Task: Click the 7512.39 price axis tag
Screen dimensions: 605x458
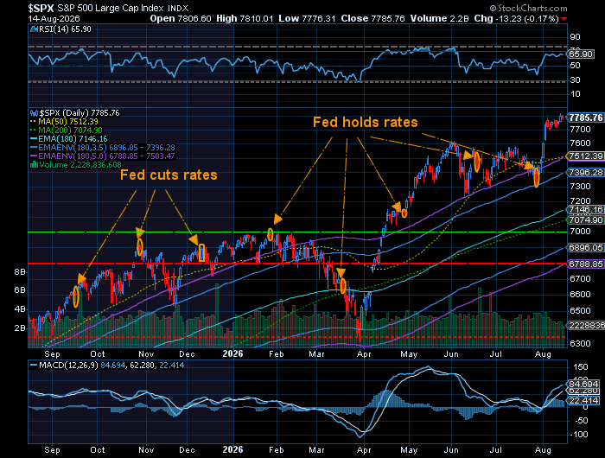Action: click(586, 156)
